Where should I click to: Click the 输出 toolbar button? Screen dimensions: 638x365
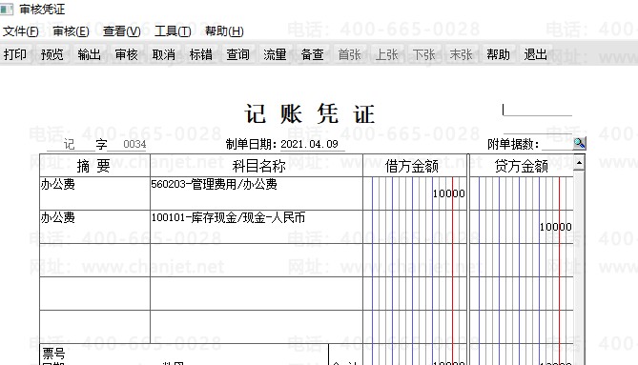[x=89, y=54]
